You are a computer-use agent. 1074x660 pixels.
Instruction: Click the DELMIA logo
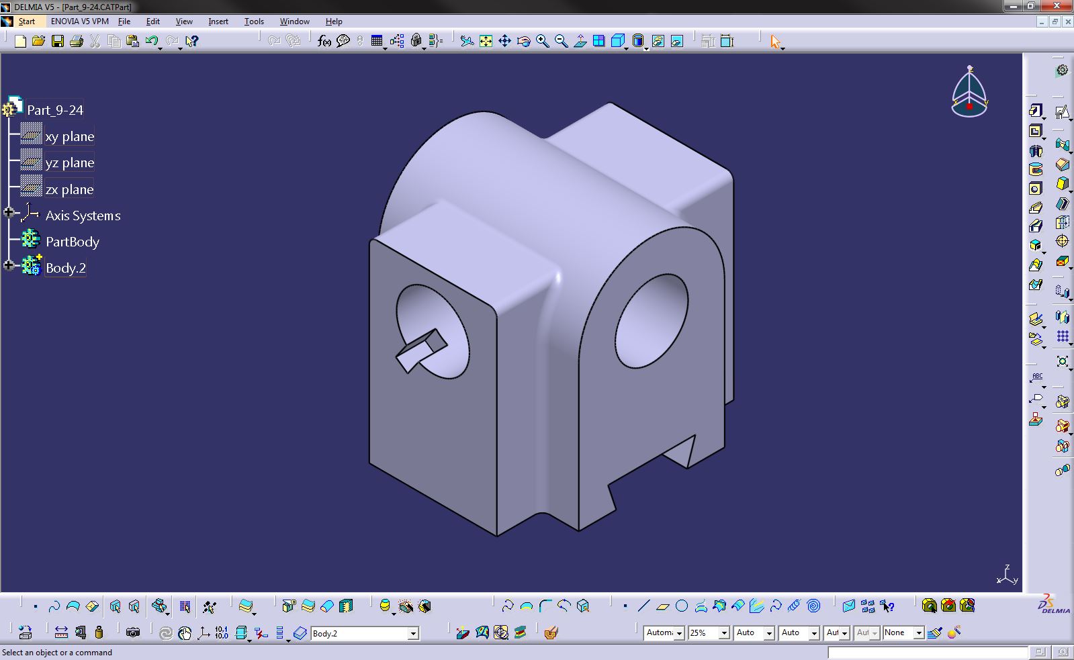[x=1054, y=604]
